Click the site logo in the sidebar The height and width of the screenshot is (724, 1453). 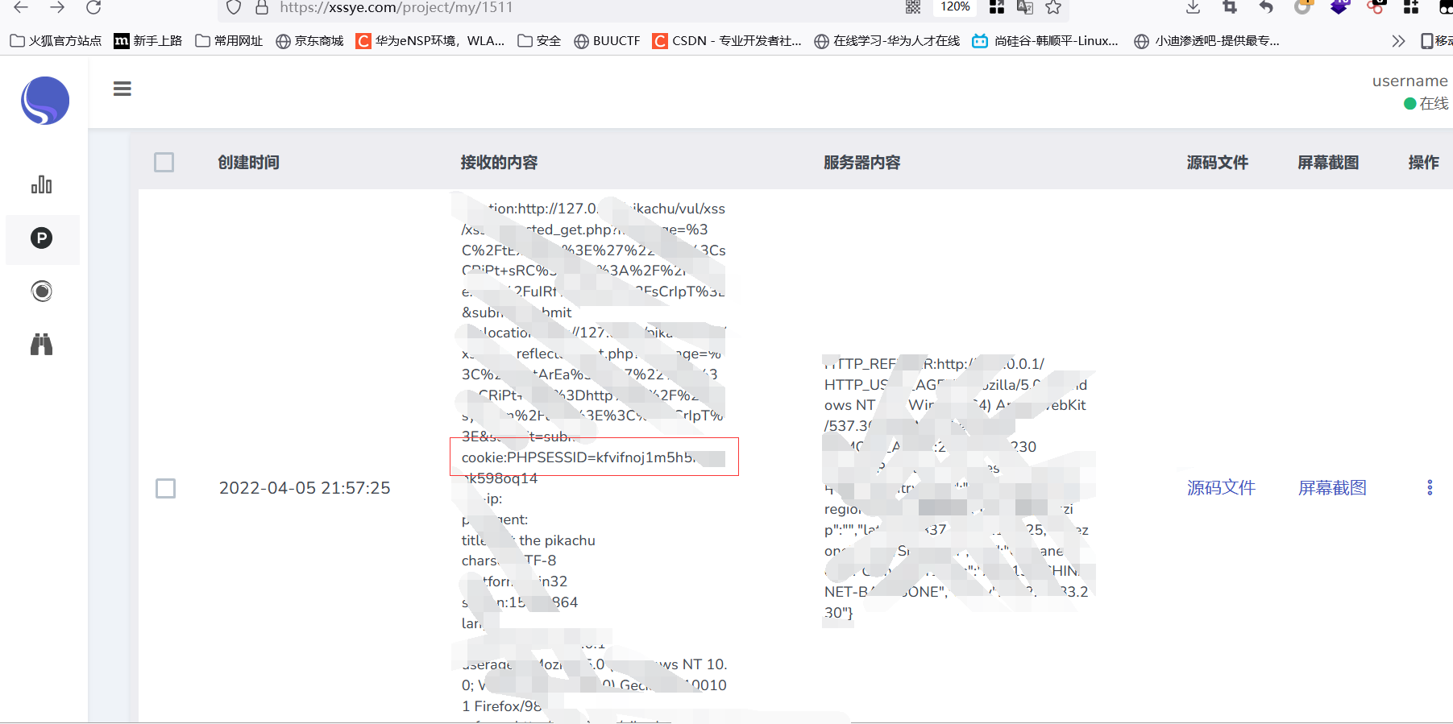[x=45, y=101]
